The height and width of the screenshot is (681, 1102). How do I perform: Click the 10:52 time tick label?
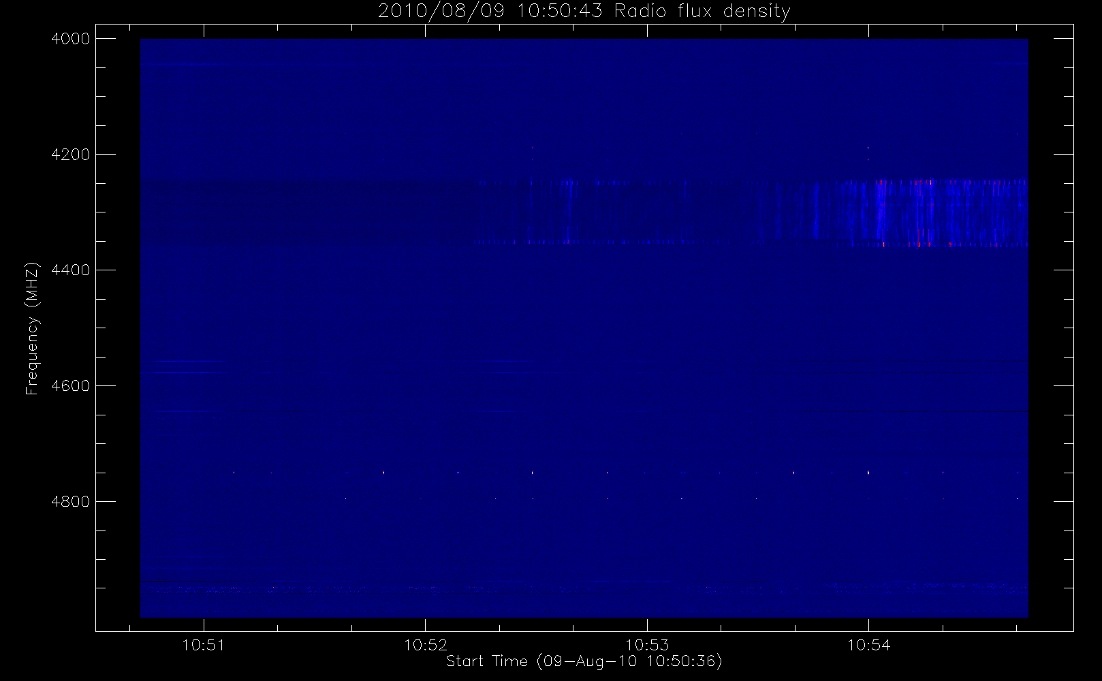coord(426,645)
